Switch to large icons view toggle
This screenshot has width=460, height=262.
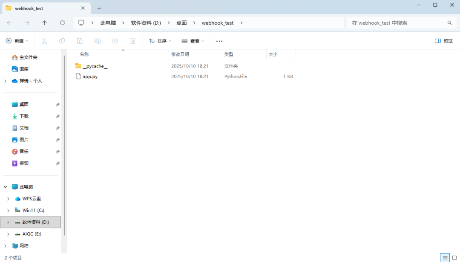pos(454,258)
